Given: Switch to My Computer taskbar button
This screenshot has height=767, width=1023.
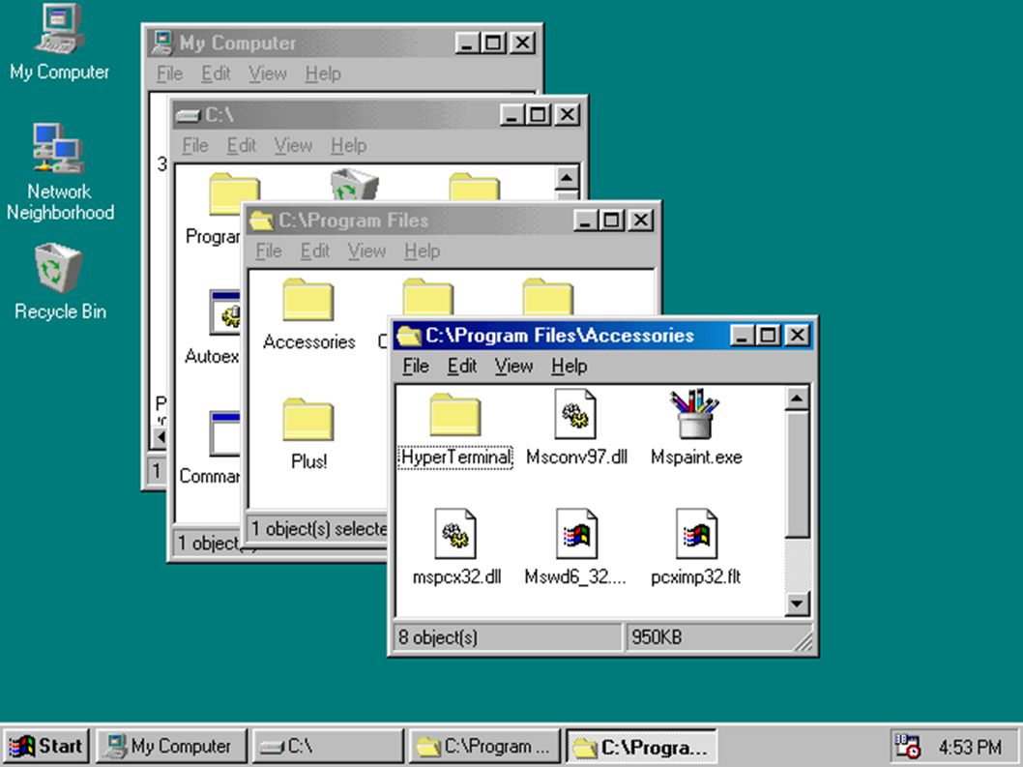Looking at the screenshot, I should coord(171,746).
